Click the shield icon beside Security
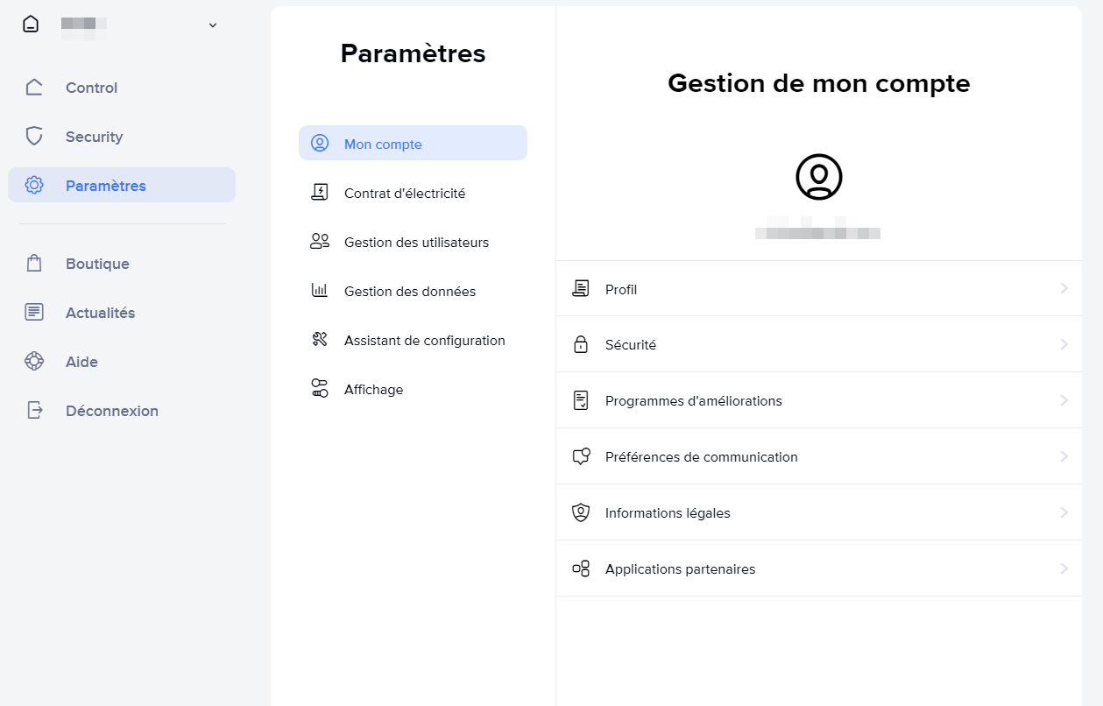Screen dimensions: 1103x706 (34, 137)
